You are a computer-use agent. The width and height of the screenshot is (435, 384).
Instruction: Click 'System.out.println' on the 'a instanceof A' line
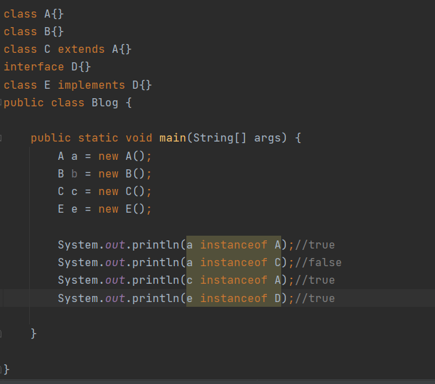[x=119, y=244]
